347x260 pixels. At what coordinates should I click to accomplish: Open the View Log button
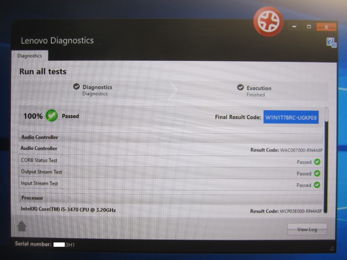point(307,229)
